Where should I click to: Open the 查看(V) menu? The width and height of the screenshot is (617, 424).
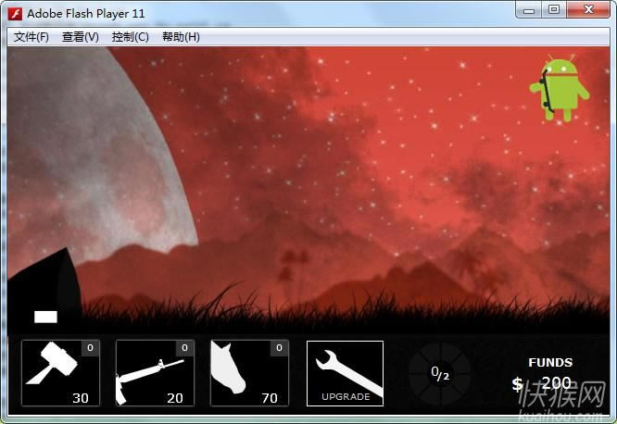pyautogui.click(x=81, y=37)
